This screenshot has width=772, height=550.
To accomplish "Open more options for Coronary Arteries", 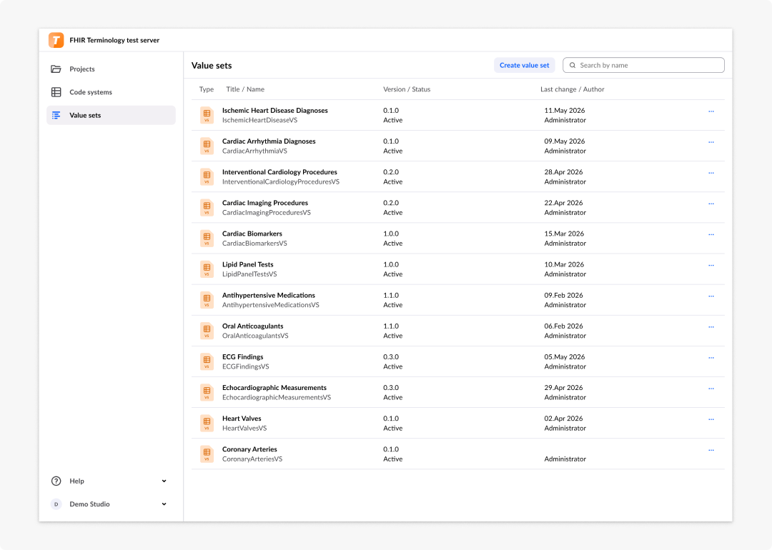I will click(x=711, y=450).
